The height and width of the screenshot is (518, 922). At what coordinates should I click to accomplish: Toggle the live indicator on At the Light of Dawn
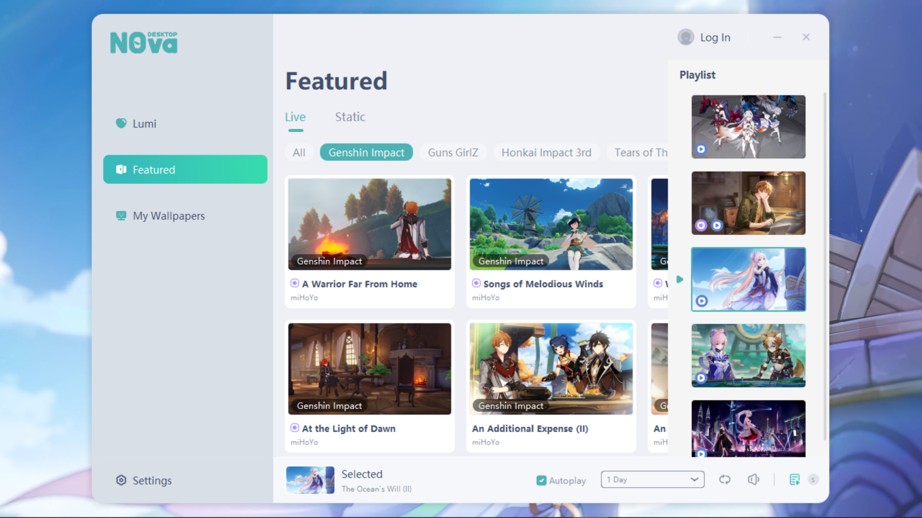(294, 428)
